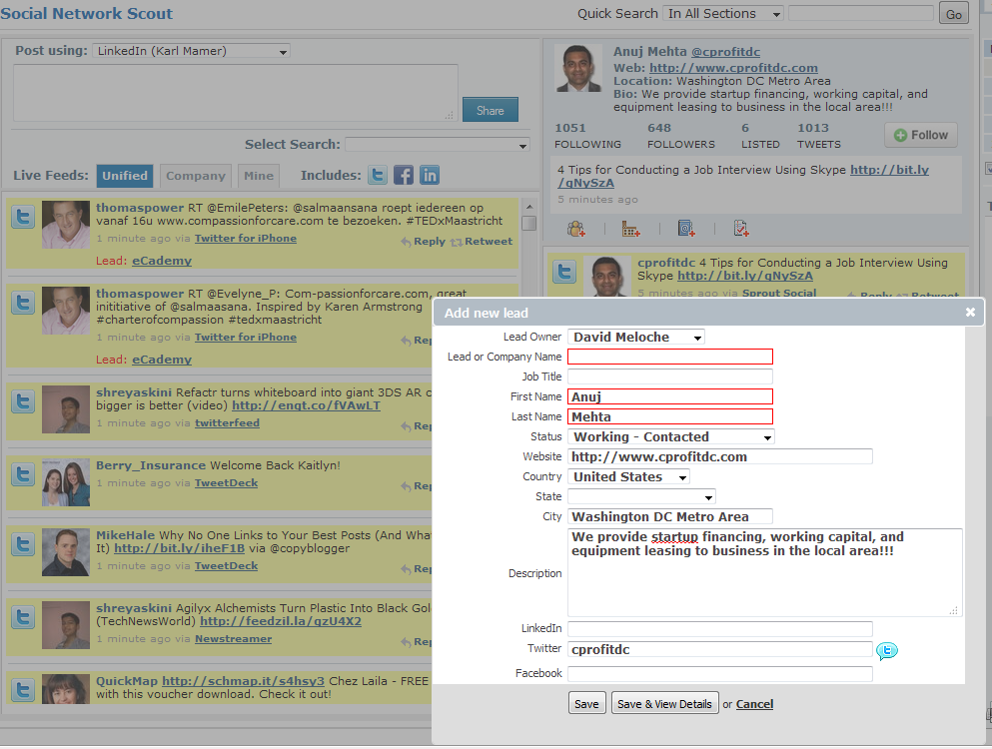The width and height of the screenshot is (992, 749).
Task: Toggle Facebook in the Includes filter
Action: (x=404, y=175)
